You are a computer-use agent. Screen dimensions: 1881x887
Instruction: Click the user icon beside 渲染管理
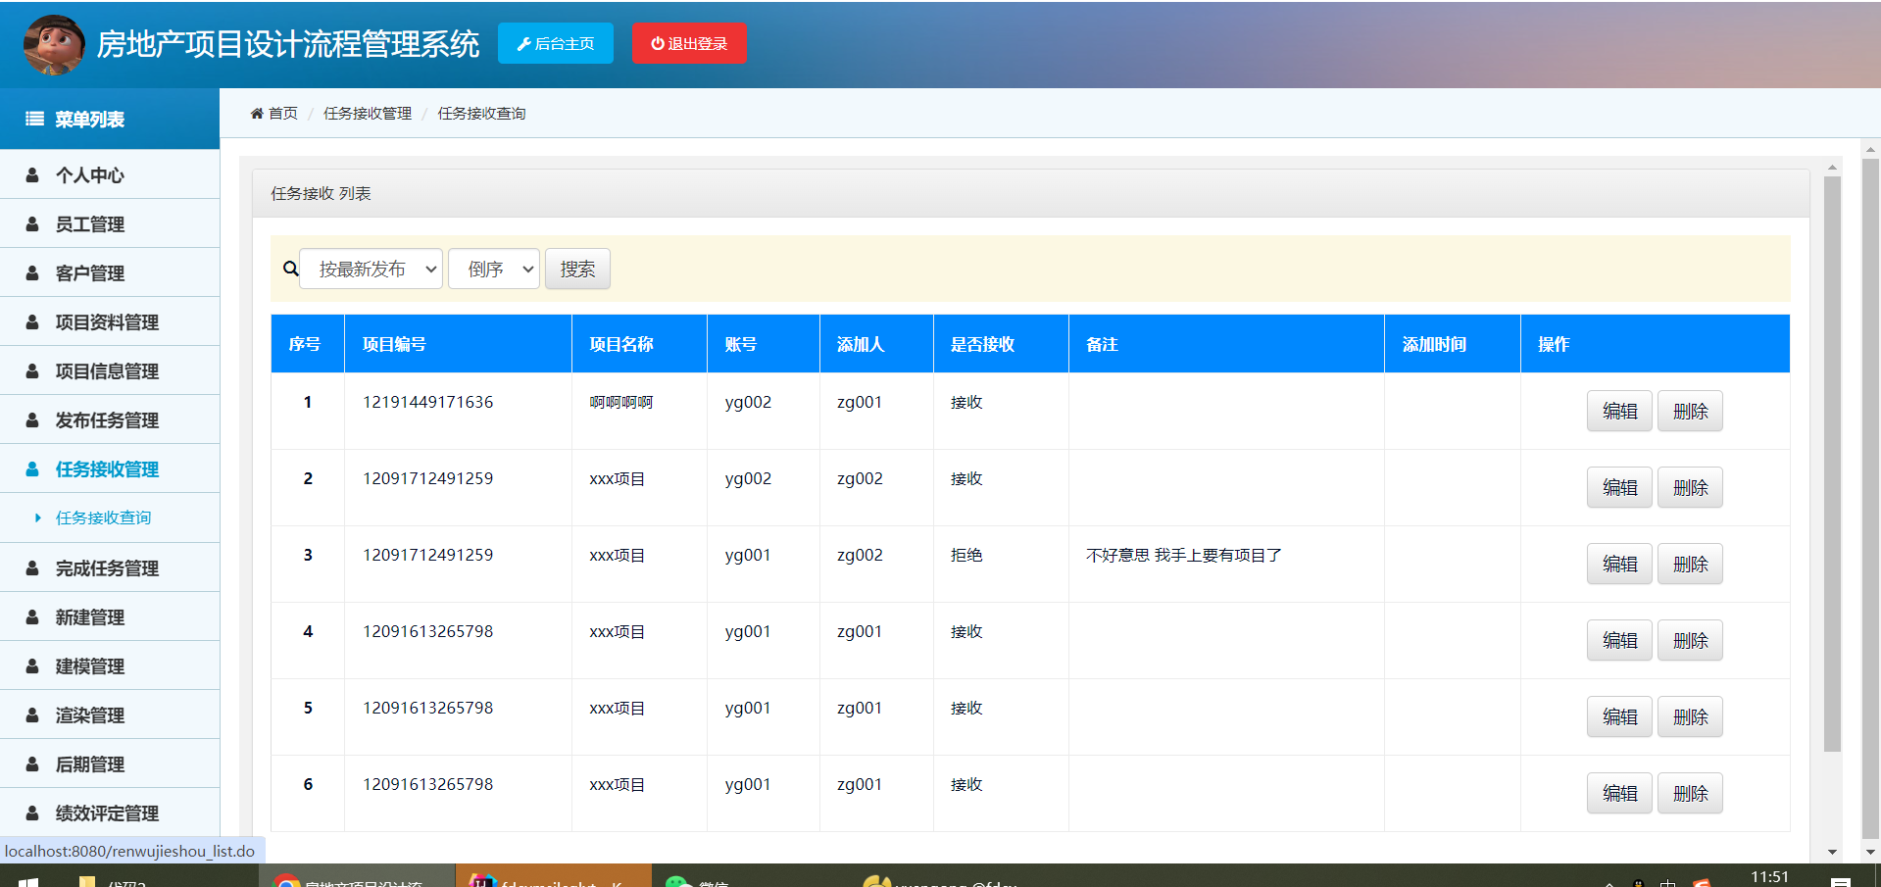click(32, 715)
